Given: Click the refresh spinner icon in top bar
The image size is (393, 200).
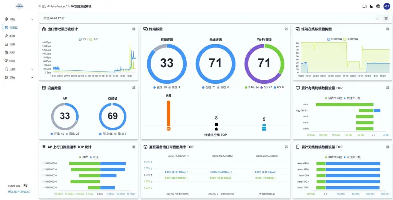Looking at the screenshot, I should [x=378, y=18].
